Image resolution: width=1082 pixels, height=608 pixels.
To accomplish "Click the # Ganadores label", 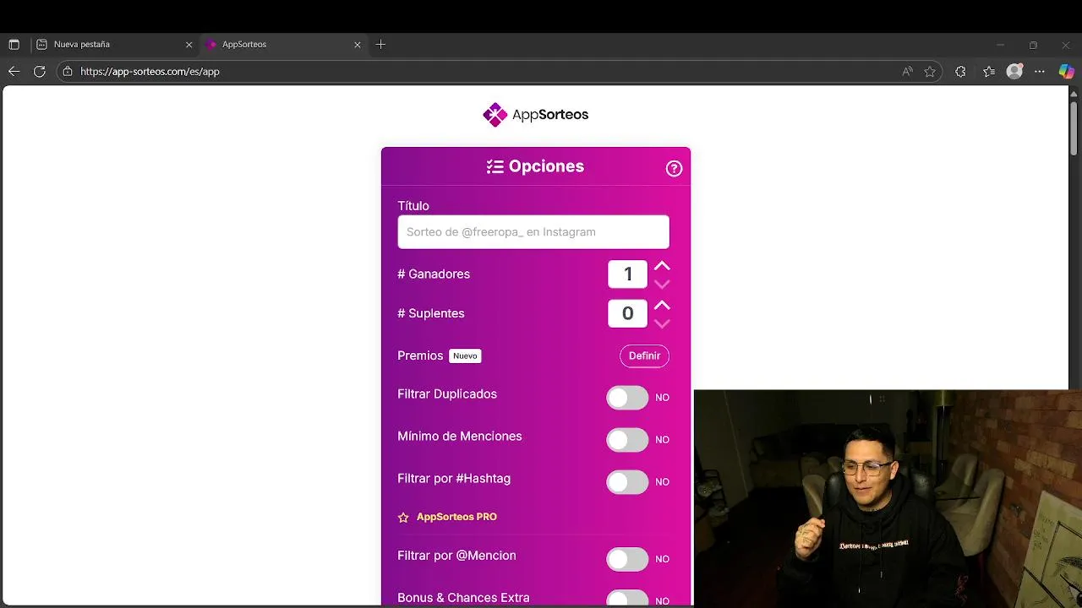I will pos(434,274).
